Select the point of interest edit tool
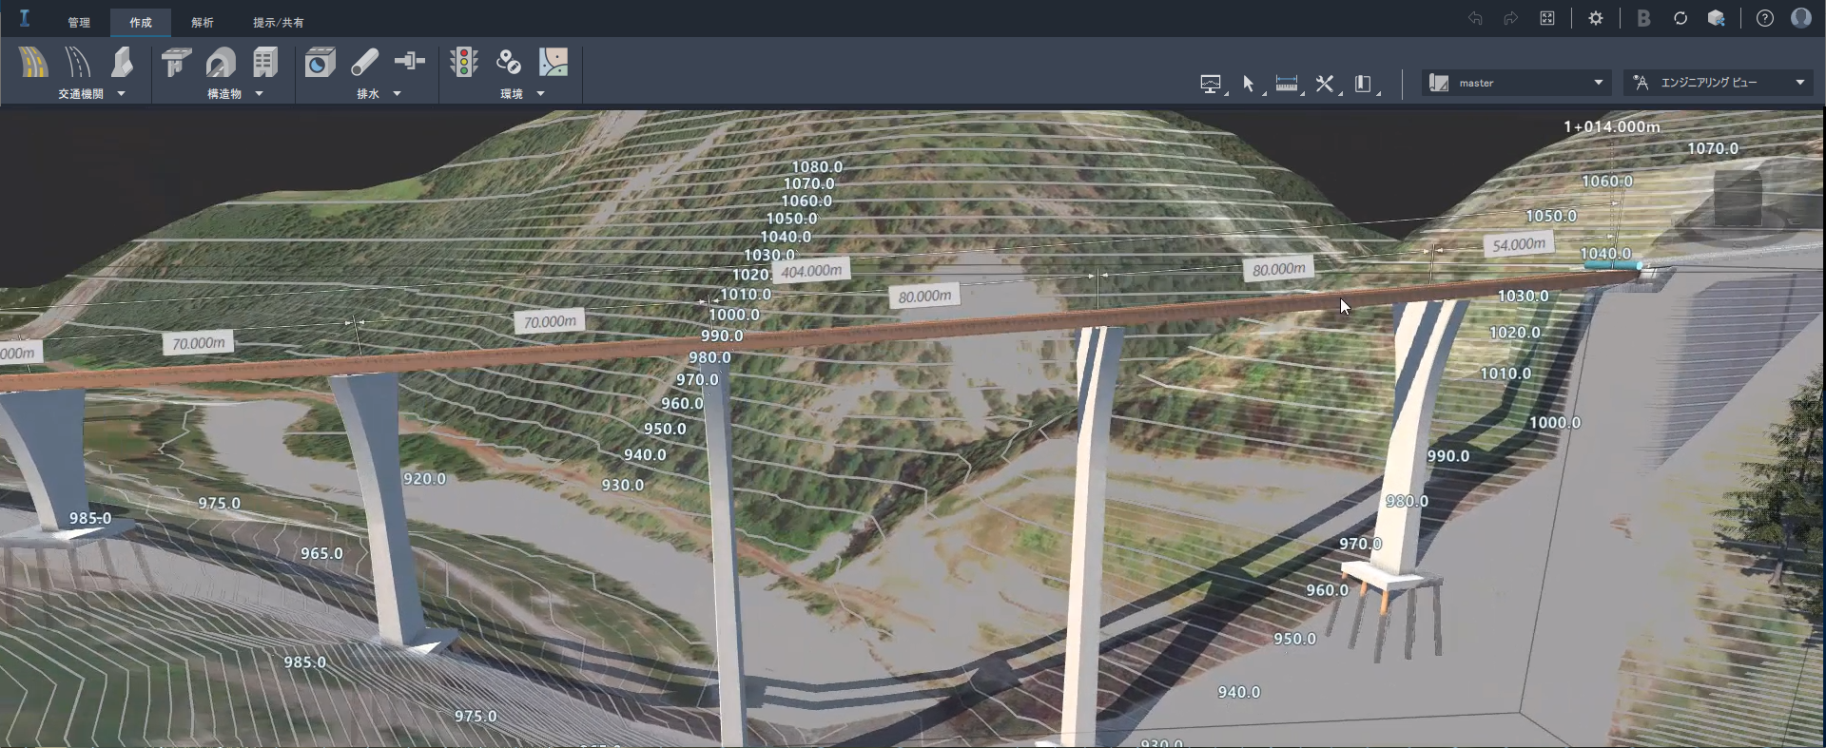Viewport: 1826px width, 748px height. pyautogui.click(x=509, y=63)
